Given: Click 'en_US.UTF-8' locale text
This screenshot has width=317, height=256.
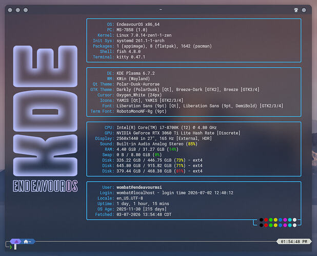Looking at the screenshot, I should (130, 198).
